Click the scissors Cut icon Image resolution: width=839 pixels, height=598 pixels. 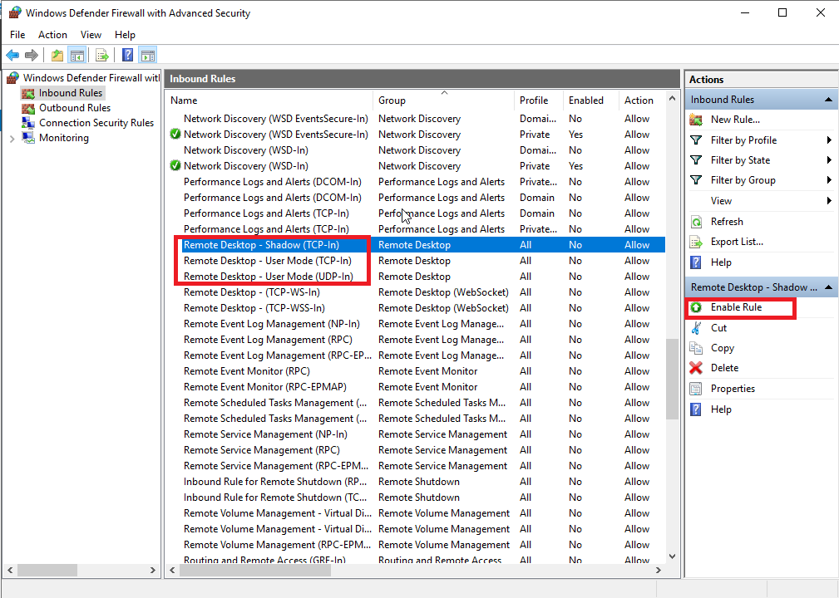click(696, 327)
